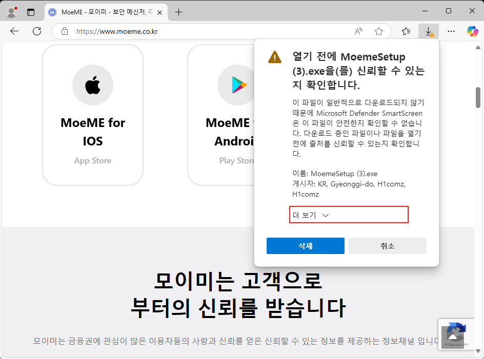Click the Apple logo icon
Screen dimensions: 484x359
(93, 85)
